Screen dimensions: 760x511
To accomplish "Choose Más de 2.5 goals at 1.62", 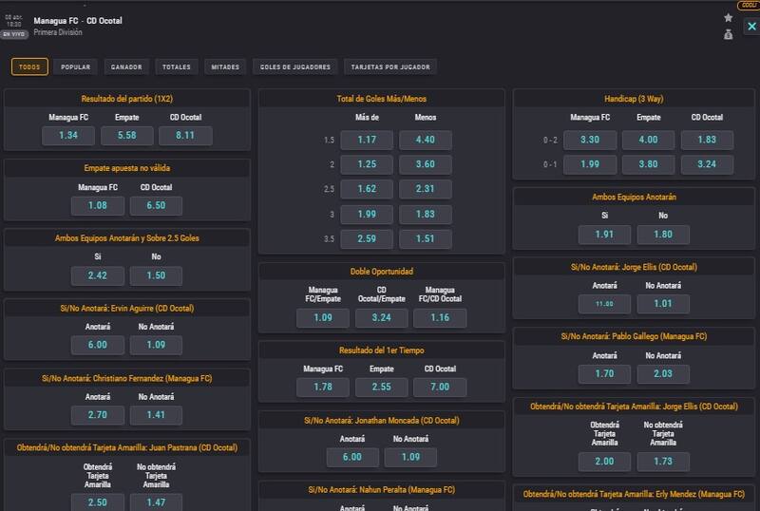I will point(368,189).
